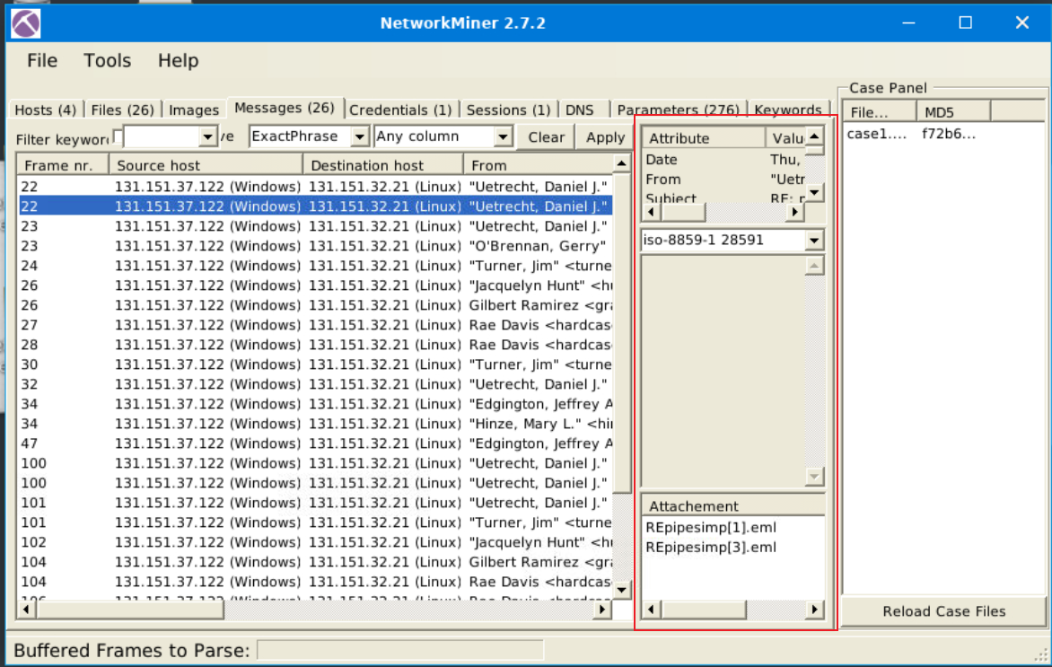Select attachment REpipesimp[1].eml

tap(711, 528)
